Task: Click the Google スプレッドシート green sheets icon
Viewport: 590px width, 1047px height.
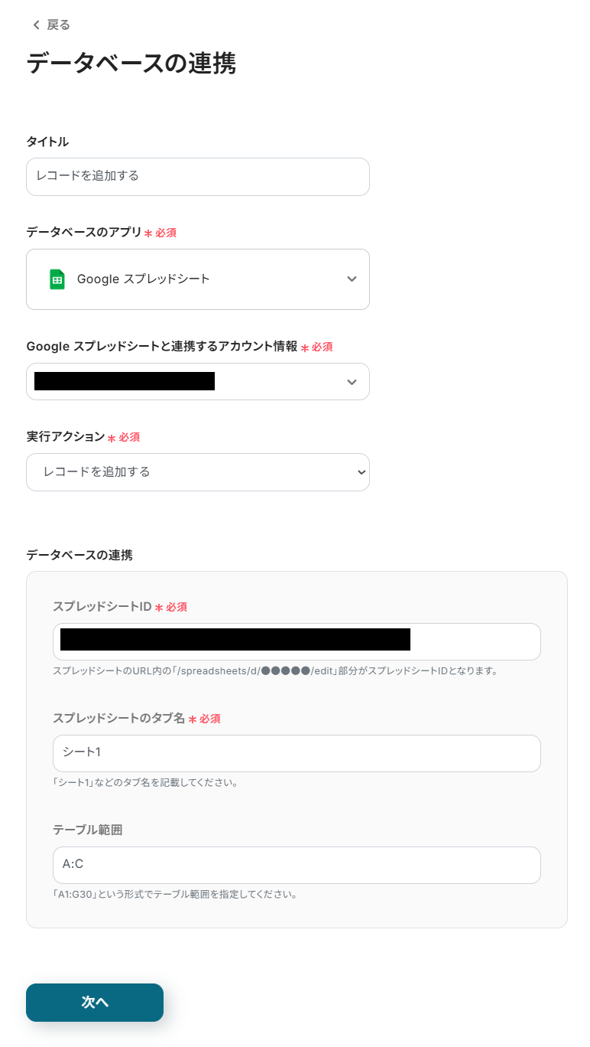Action: 57,279
